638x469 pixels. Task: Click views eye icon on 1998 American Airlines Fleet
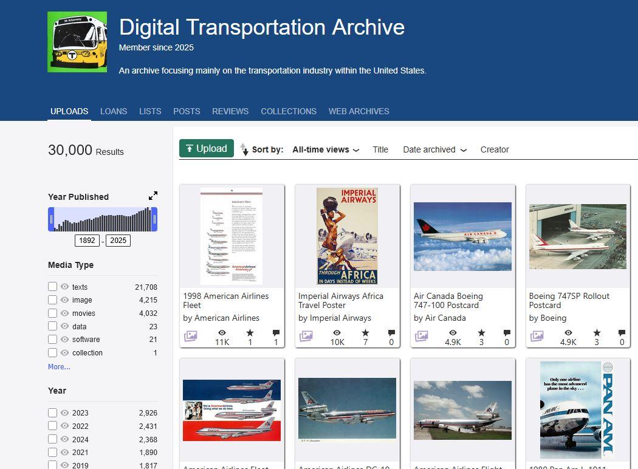click(x=222, y=333)
